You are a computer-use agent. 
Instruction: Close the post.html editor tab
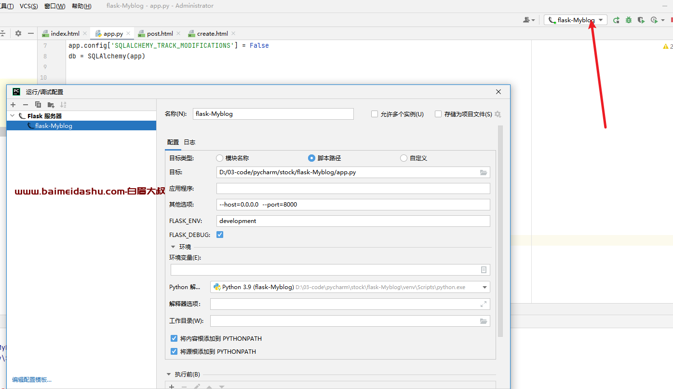point(178,33)
